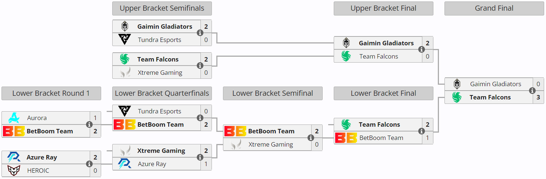Image resolution: width=546 pixels, height=179 pixels.
Task: Open match info for Team Falcons vs Xtreme Gaming
Action: point(200,66)
